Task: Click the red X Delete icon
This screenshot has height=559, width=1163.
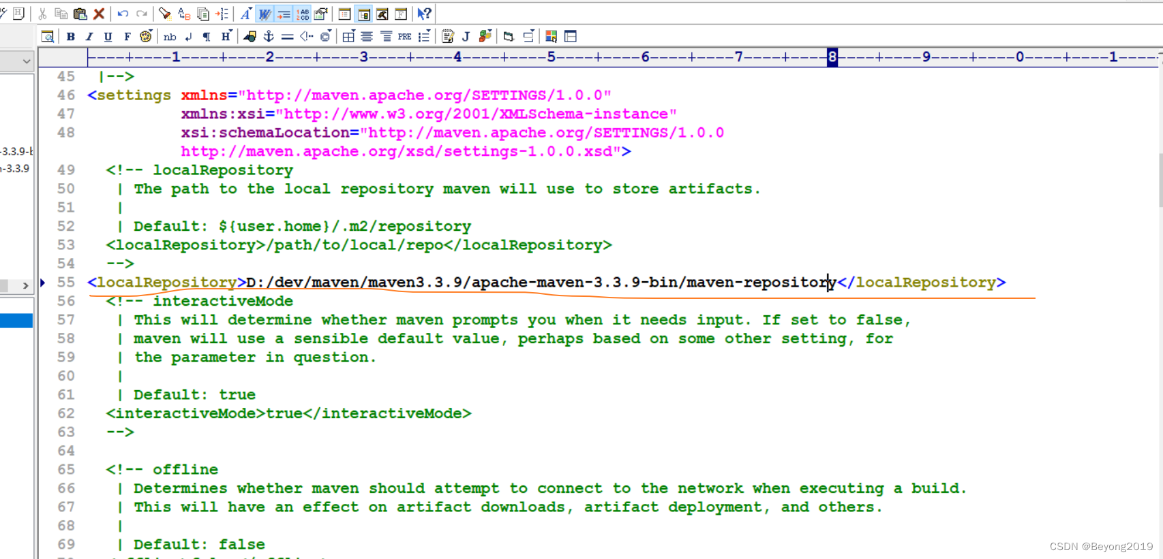Action: click(x=99, y=14)
